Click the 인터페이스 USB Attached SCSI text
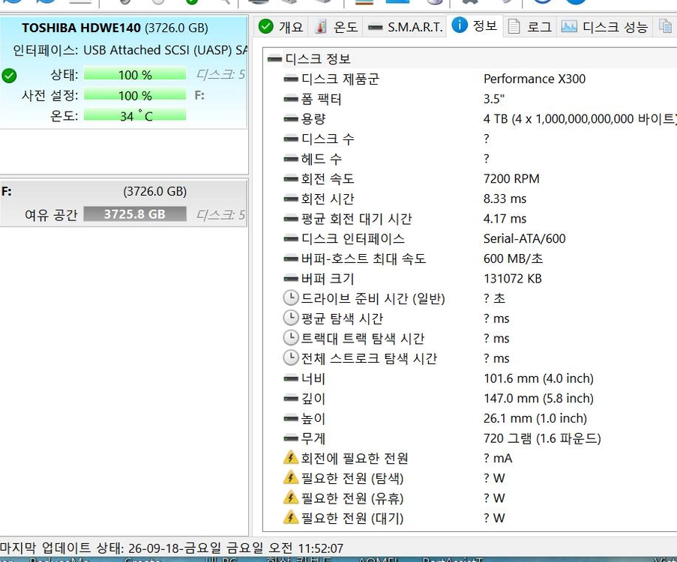This screenshot has height=562, width=677. 130,50
